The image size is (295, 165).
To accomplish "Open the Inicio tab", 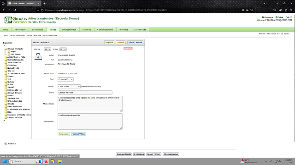I will tap(6, 29).
